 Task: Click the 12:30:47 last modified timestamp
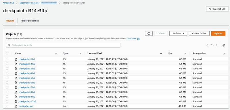point(107,106)
